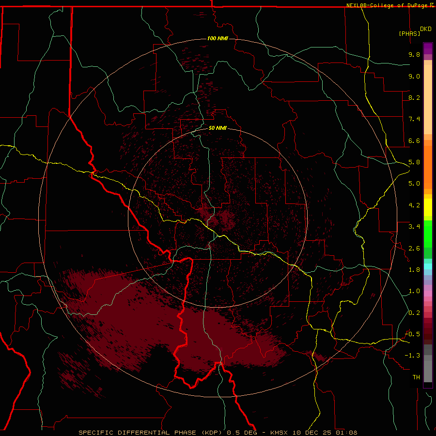Select the -0.5 scale value
Viewport: 436px width, 436px height.
tap(412, 334)
